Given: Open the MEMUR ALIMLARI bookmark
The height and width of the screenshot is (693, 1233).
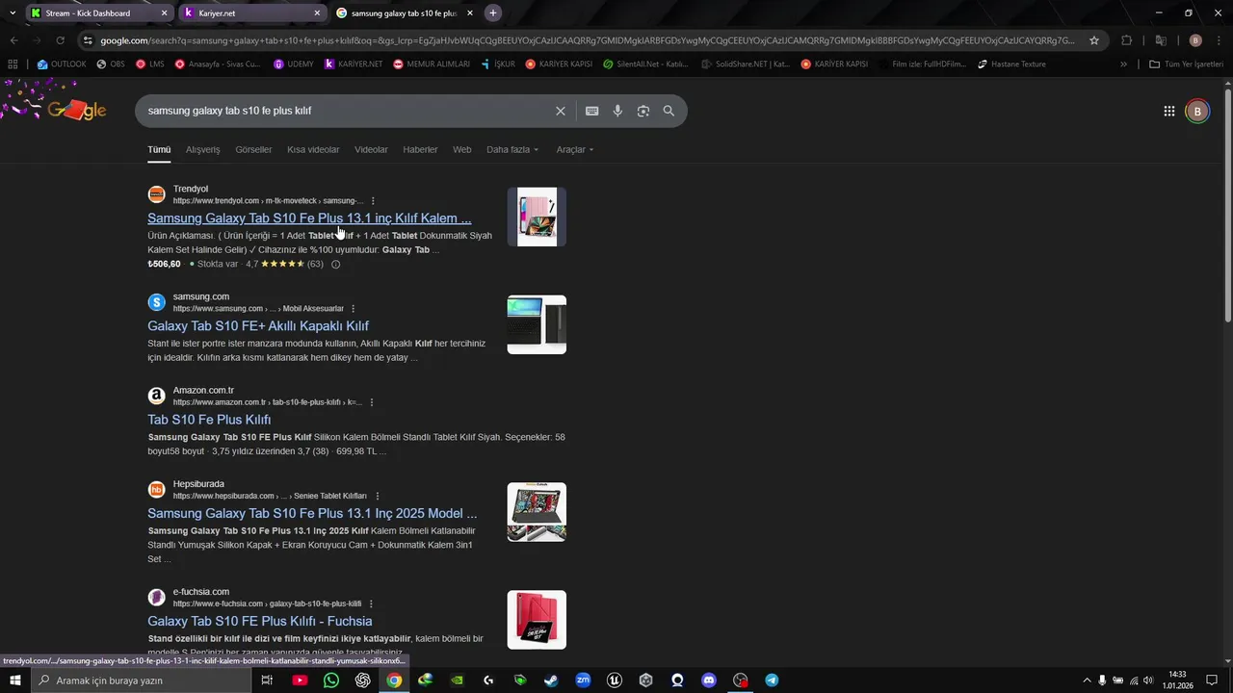Looking at the screenshot, I should [x=431, y=64].
